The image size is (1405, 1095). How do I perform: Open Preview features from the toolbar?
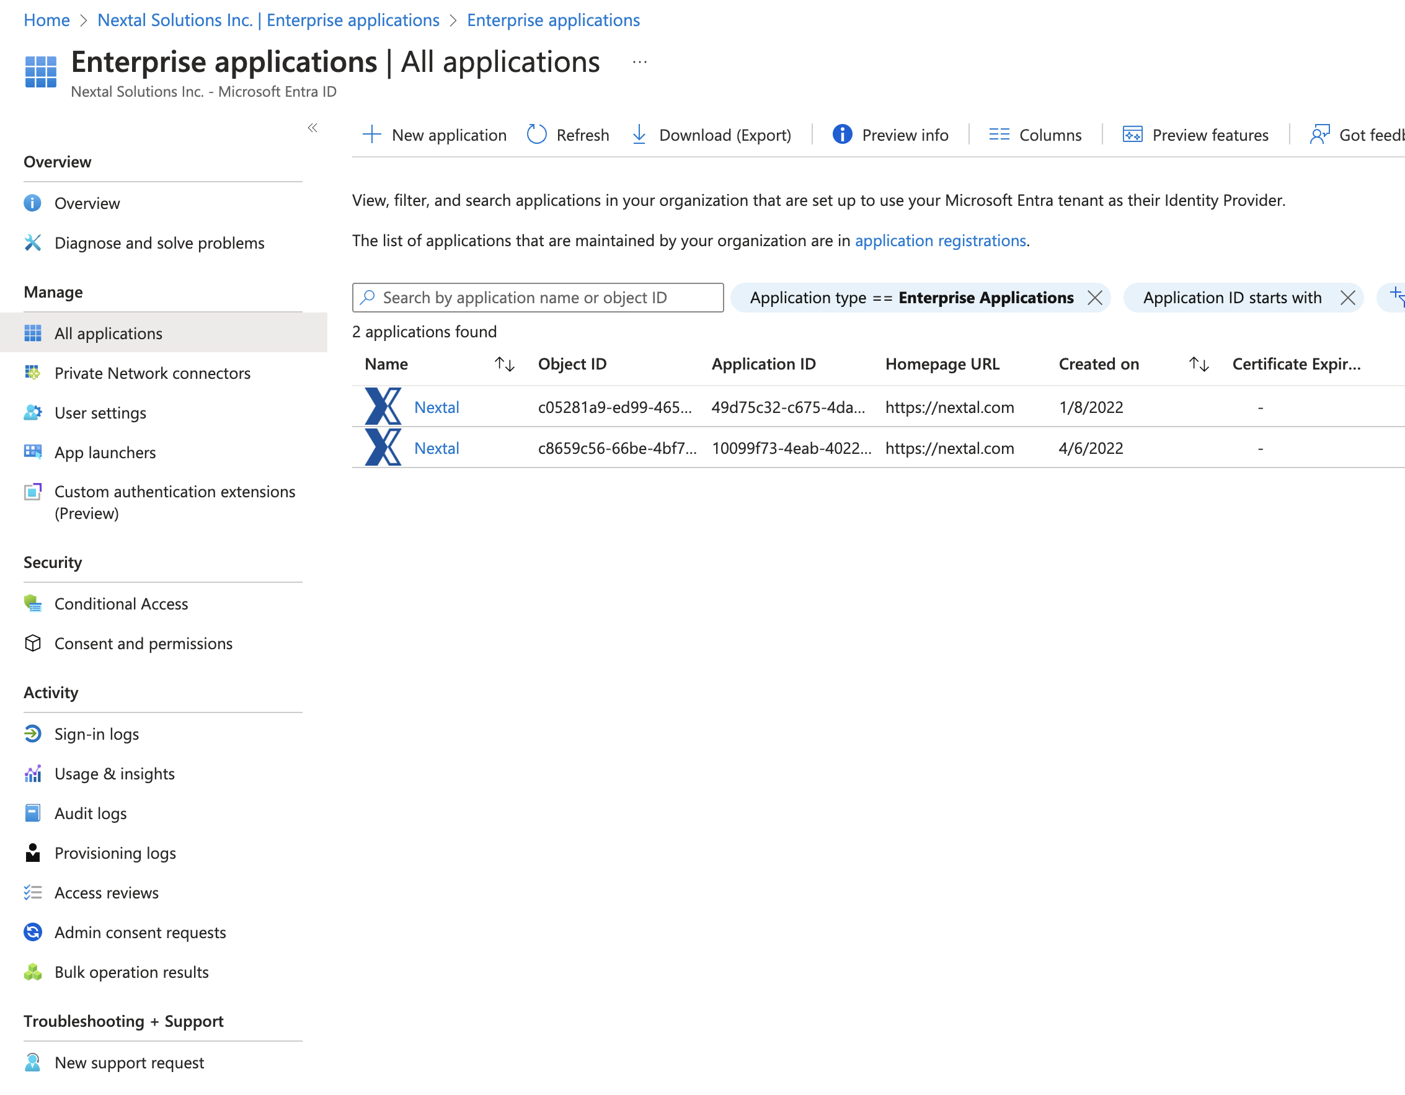tap(1195, 135)
